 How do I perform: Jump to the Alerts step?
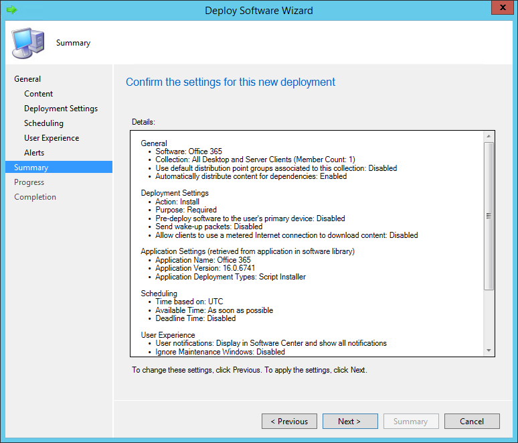click(34, 153)
